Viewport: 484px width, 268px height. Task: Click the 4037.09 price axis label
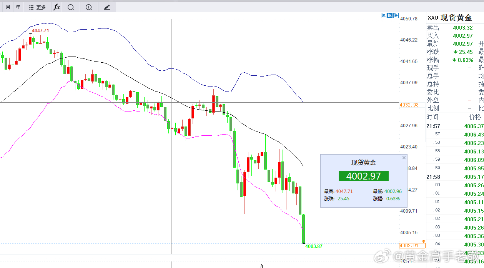409,83
